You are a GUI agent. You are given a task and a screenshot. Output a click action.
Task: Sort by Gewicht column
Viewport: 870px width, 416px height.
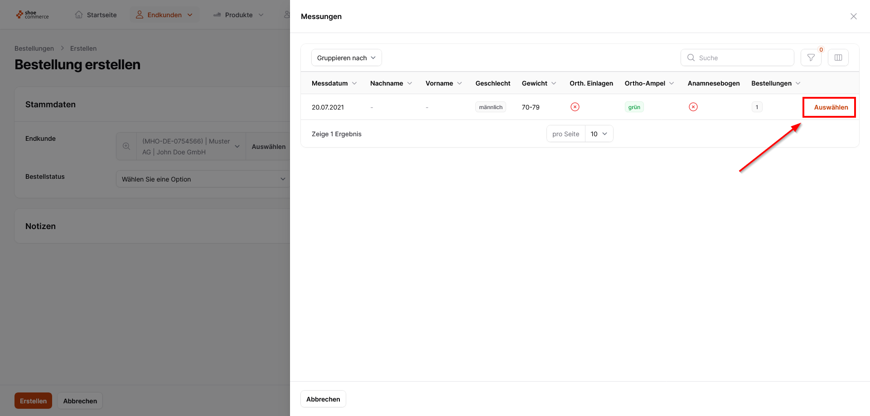[539, 83]
